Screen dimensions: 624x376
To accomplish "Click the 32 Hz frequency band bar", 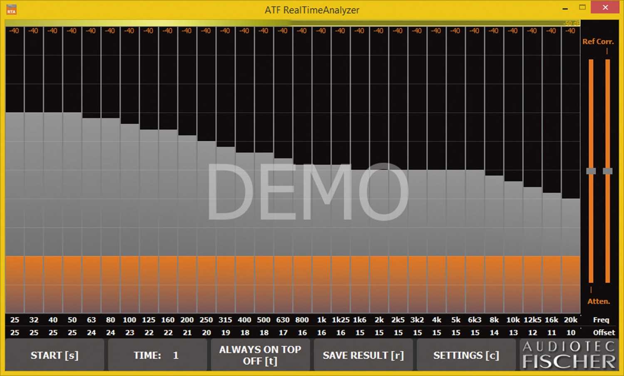I will pyautogui.click(x=34, y=213).
